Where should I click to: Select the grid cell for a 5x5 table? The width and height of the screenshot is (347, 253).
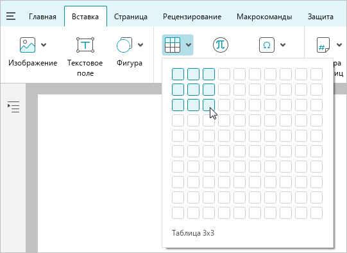click(239, 135)
